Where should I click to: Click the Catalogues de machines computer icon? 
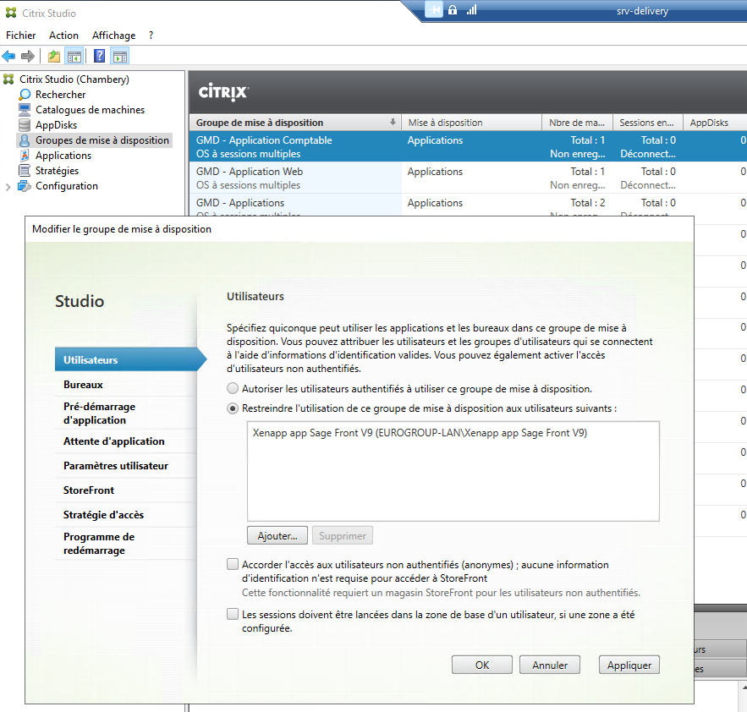[25, 110]
